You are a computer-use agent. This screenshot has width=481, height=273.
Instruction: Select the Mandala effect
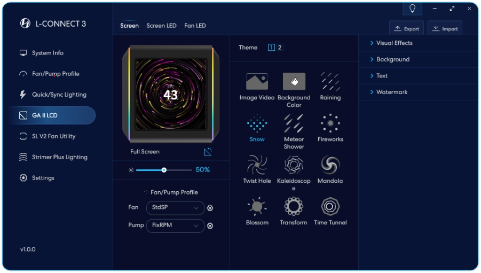pyautogui.click(x=330, y=165)
